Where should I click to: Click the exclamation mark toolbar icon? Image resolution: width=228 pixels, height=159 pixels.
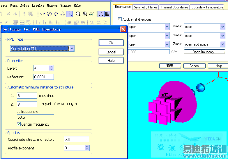(x=24, y=14)
